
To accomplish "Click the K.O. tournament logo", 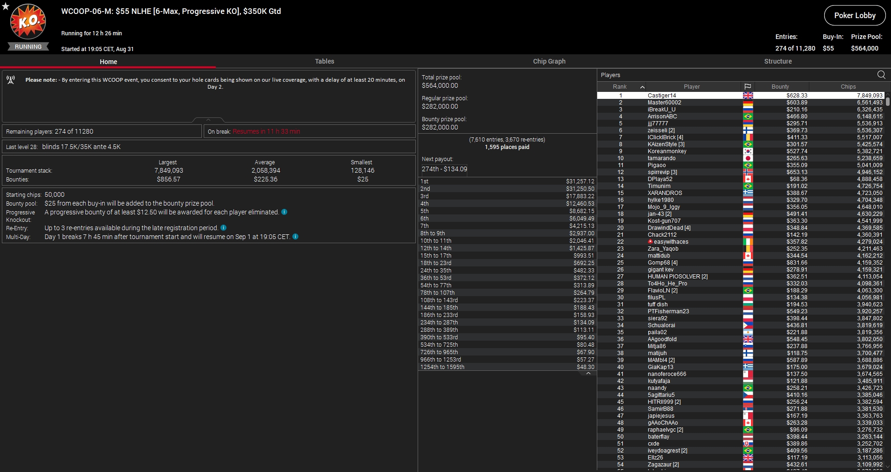I will 28,21.
